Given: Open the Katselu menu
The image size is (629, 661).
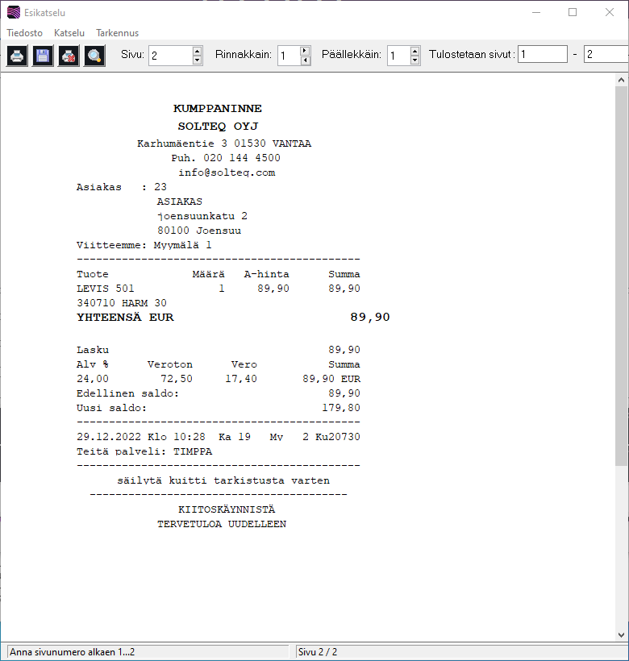Looking at the screenshot, I should pyautogui.click(x=69, y=33).
